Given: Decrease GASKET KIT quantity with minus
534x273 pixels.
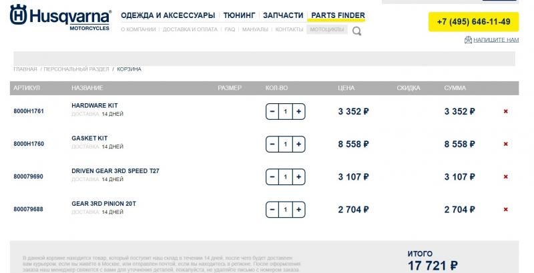Looking at the screenshot, I should pyautogui.click(x=272, y=144).
